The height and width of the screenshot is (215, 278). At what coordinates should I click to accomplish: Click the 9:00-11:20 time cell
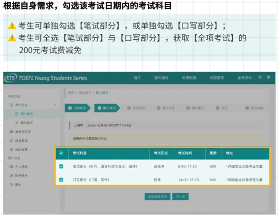click(x=187, y=166)
